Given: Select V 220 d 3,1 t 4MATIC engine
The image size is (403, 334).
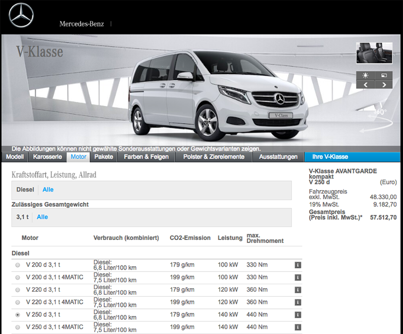Looking at the screenshot, I should (18, 302).
